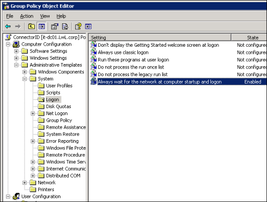The height and width of the screenshot is (202, 267).
Task: Click the policy icon for Always use classic logon
Action: 94,52
